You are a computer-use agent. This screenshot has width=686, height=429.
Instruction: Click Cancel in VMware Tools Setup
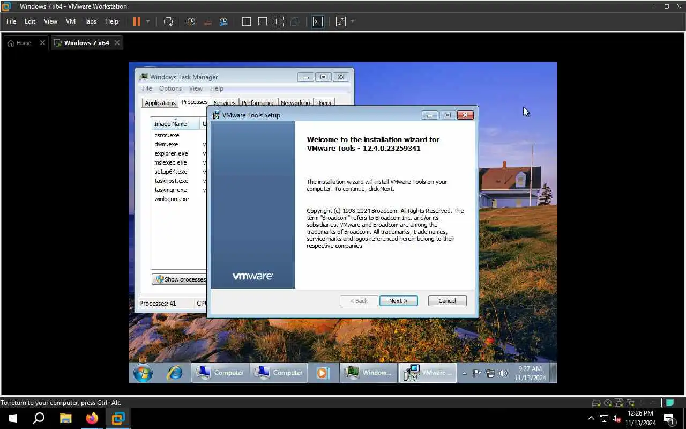pyautogui.click(x=447, y=301)
